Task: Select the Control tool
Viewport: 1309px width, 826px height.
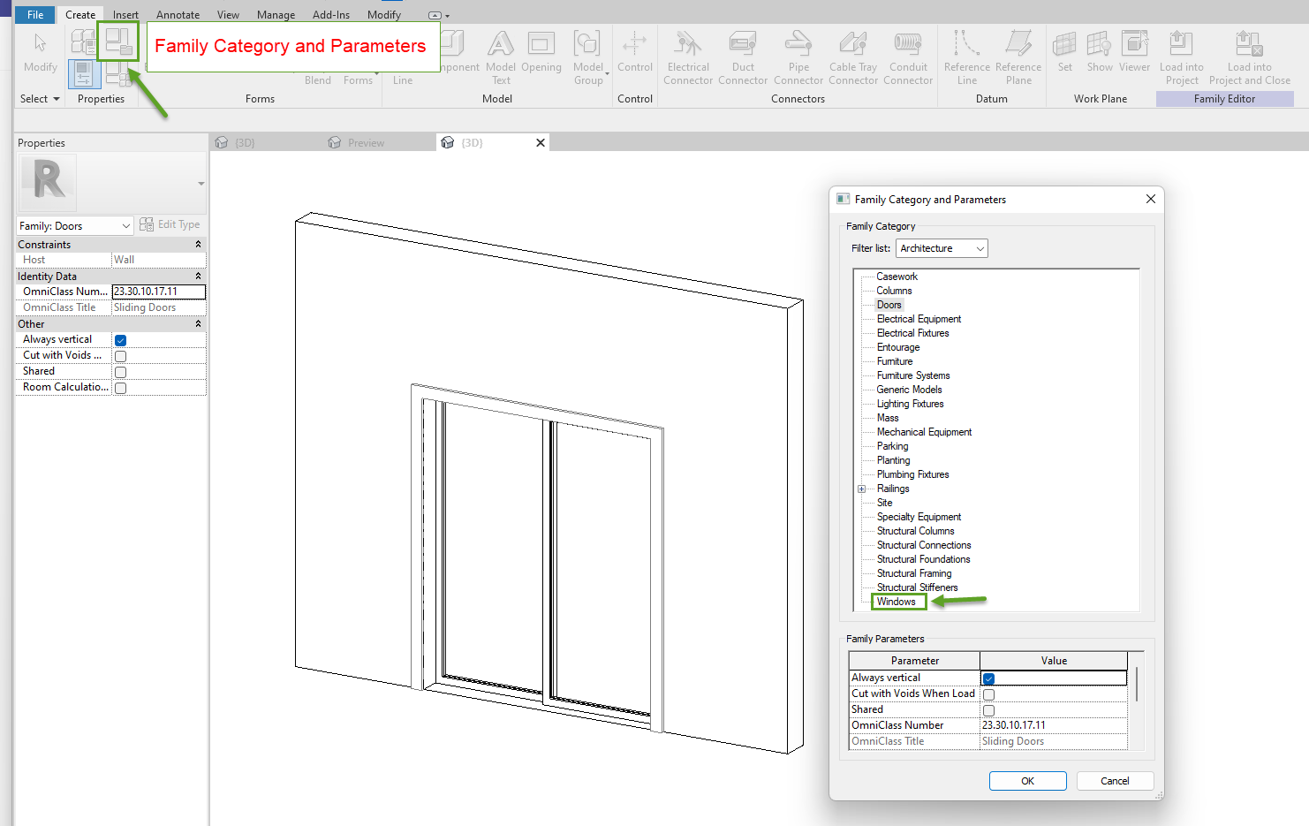Action: point(635,51)
